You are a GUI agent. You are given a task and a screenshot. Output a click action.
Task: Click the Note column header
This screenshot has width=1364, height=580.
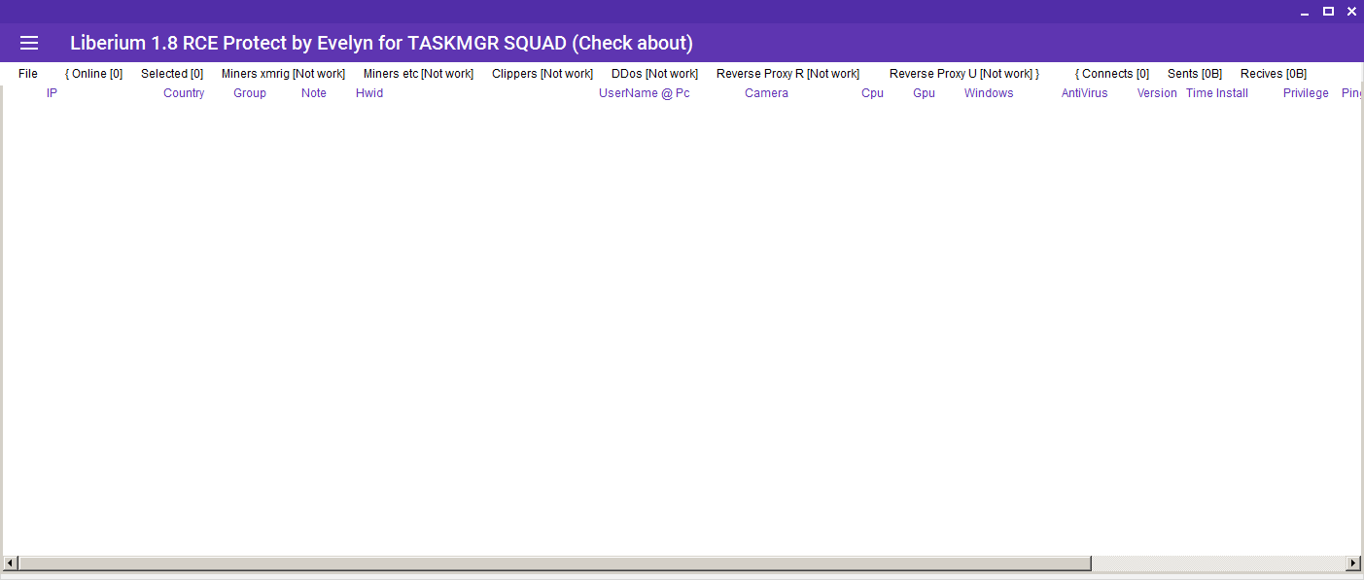314,93
